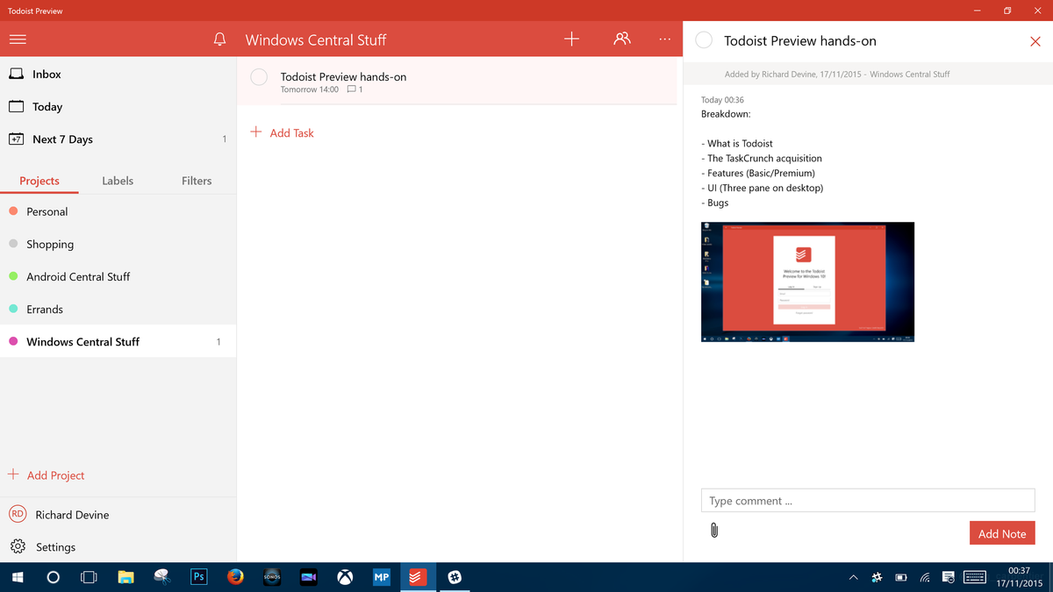Open Today view
1053x592 pixels.
pos(118,107)
